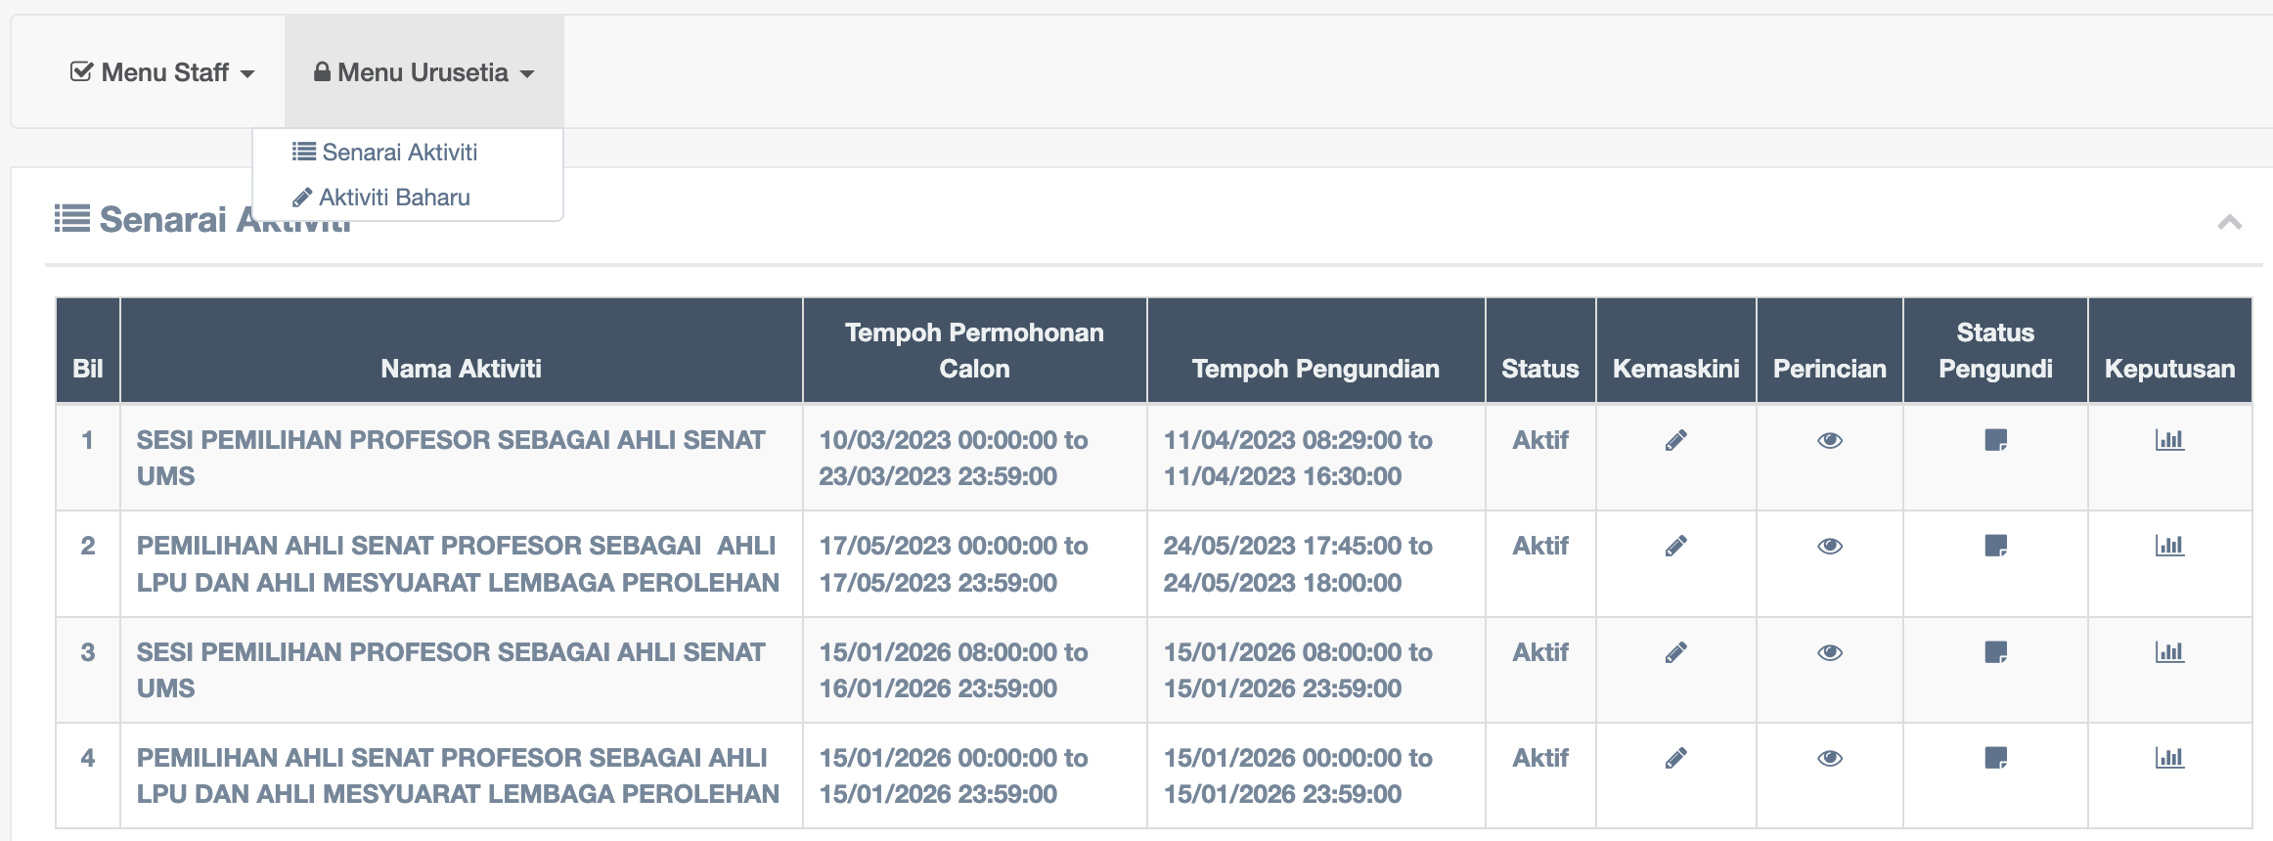Click the Aktif status of activity 3
This screenshot has width=2273, height=841.
pos(1539,652)
